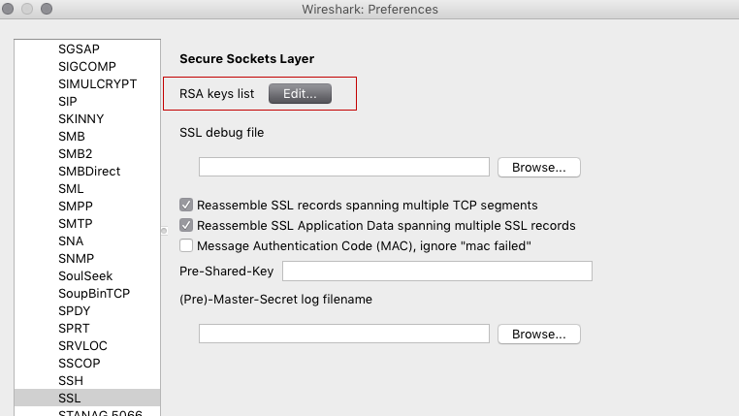Click the pane divider handle beside list

[x=164, y=230]
